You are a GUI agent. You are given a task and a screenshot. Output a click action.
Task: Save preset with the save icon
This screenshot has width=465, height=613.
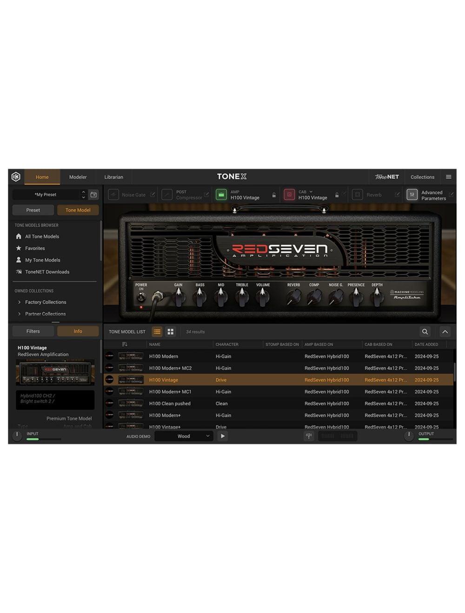tap(93, 195)
